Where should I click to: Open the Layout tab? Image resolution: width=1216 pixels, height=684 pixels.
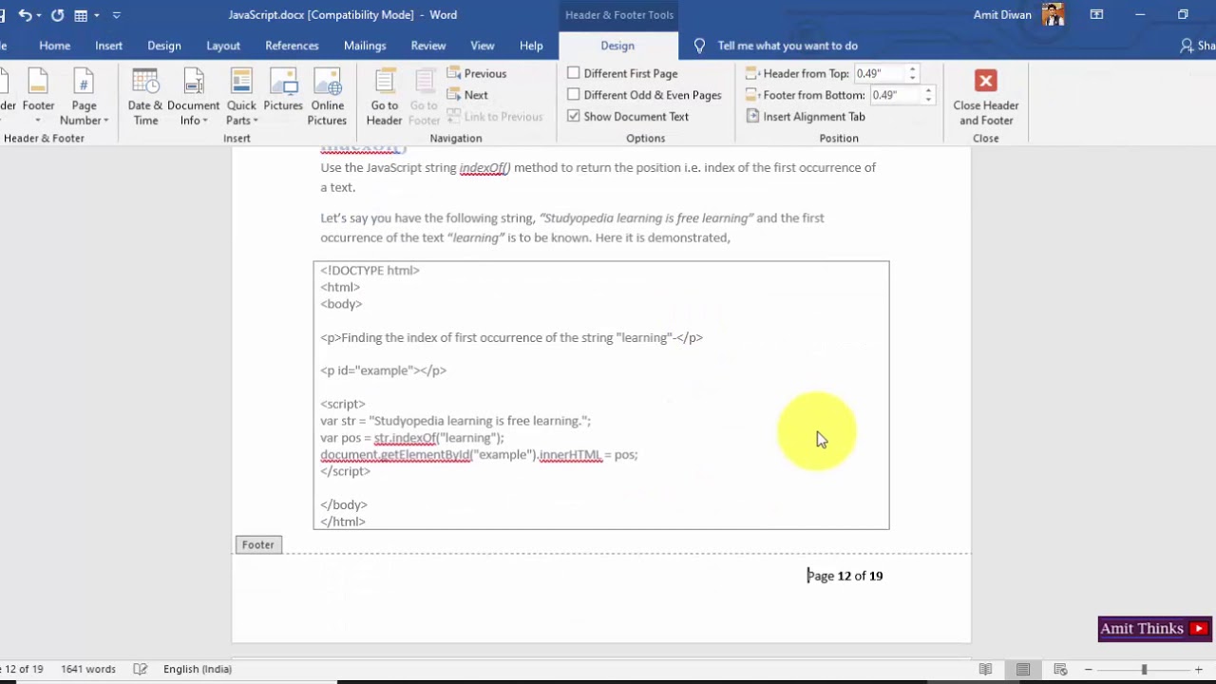223,46
